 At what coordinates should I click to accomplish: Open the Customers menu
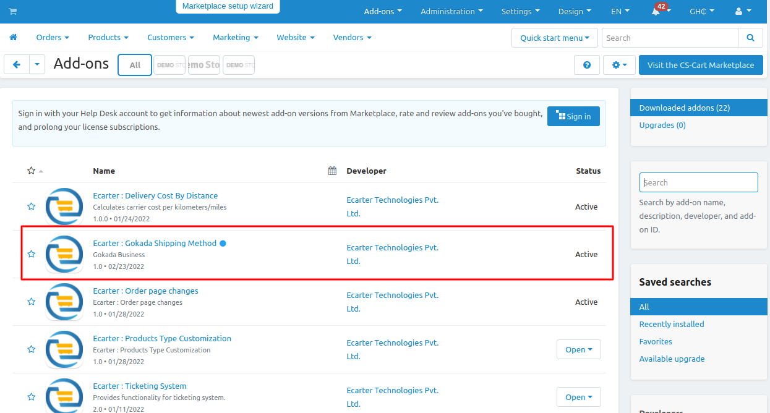(x=171, y=37)
